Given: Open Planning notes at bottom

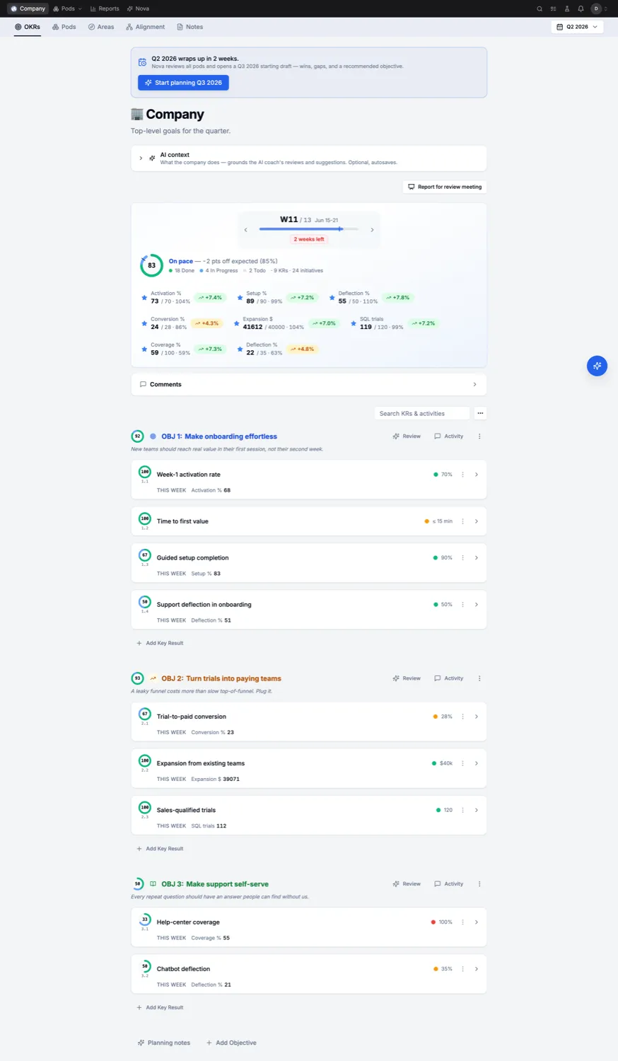Looking at the screenshot, I should pos(164,1043).
